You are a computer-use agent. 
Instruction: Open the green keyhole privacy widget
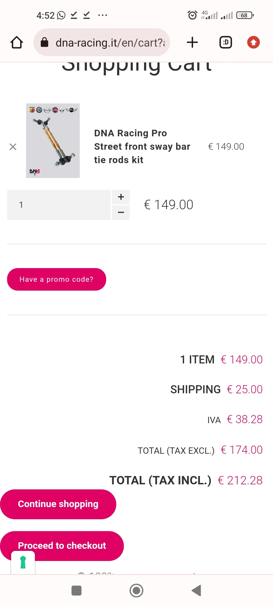[23, 562]
